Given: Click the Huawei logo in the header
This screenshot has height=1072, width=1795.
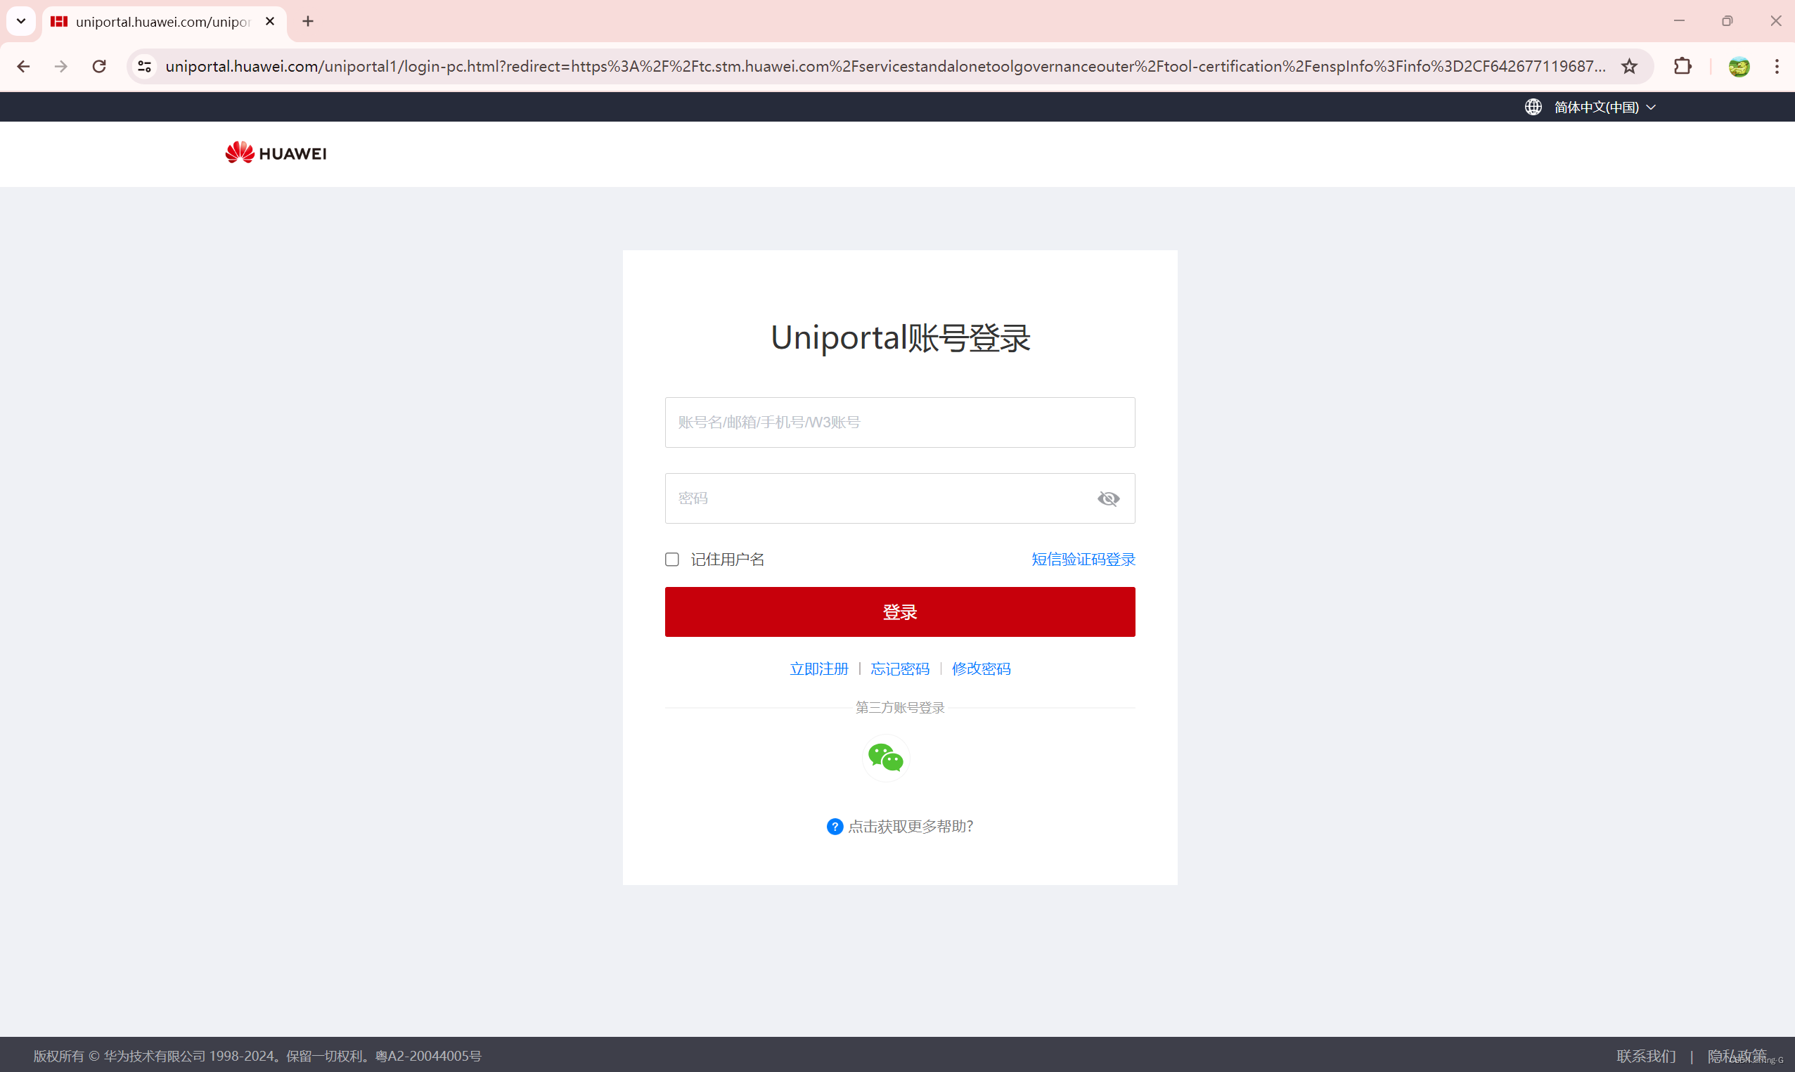Looking at the screenshot, I should pos(275,153).
